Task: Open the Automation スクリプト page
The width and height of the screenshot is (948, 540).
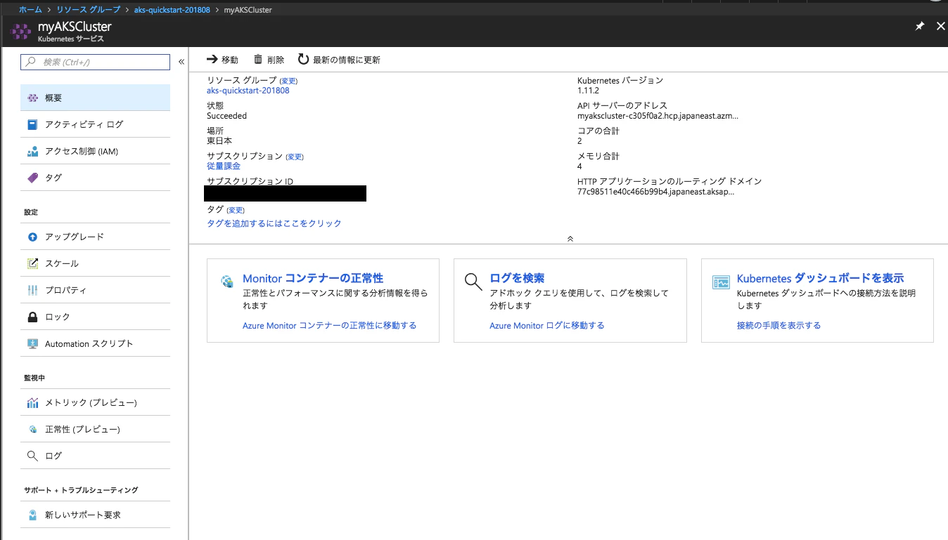Action: coord(95,343)
